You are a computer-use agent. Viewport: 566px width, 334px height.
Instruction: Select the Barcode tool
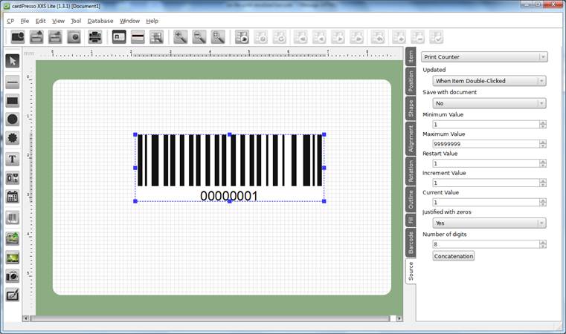coord(13,218)
